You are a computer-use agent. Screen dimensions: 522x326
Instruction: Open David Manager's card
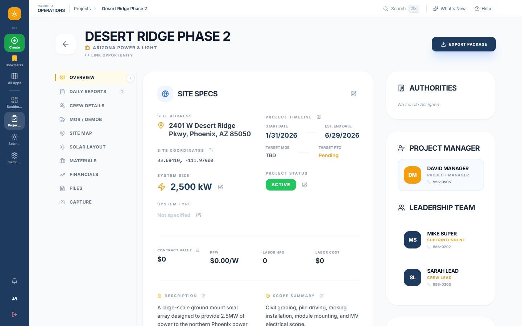point(441,175)
